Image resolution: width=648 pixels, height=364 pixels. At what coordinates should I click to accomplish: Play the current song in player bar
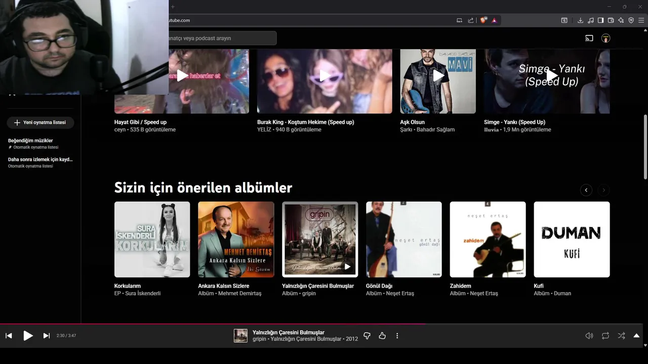click(28, 336)
